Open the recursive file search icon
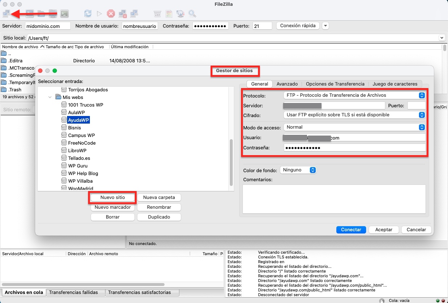Image resolution: width=448 pixels, height=303 pixels. [192, 13]
